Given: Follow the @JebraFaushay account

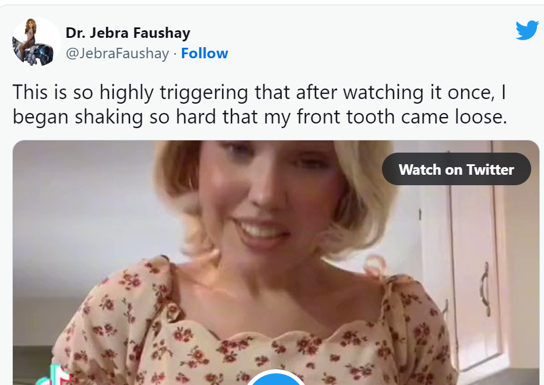Looking at the screenshot, I should click(204, 54).
